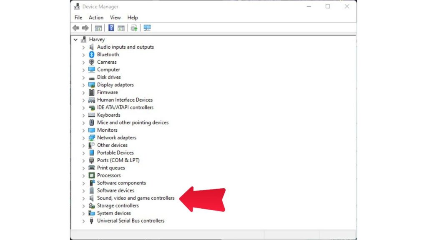Select the Firmware label
The width and height of the screenshot is (427, 240).
tap(107, 92)
